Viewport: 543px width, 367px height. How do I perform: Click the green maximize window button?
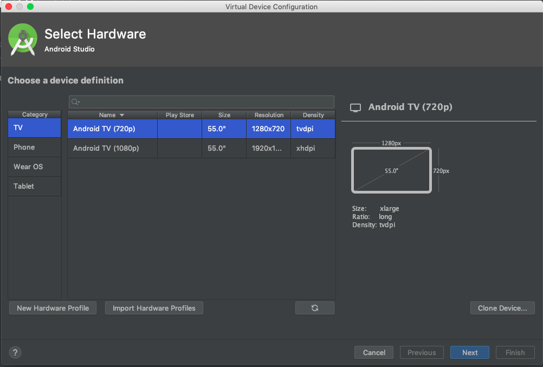[x=30, y=7]
